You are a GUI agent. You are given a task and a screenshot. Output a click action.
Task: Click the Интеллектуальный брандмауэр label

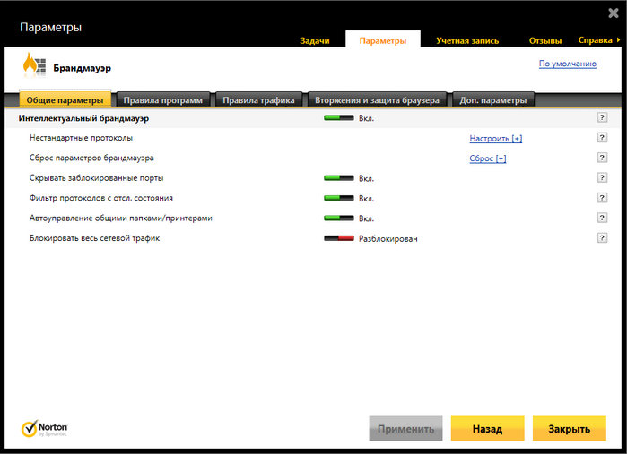(83, 118)
